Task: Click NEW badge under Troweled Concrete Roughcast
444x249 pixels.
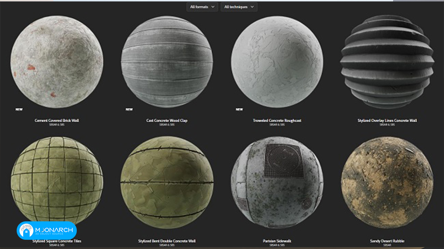Action: 239,109
